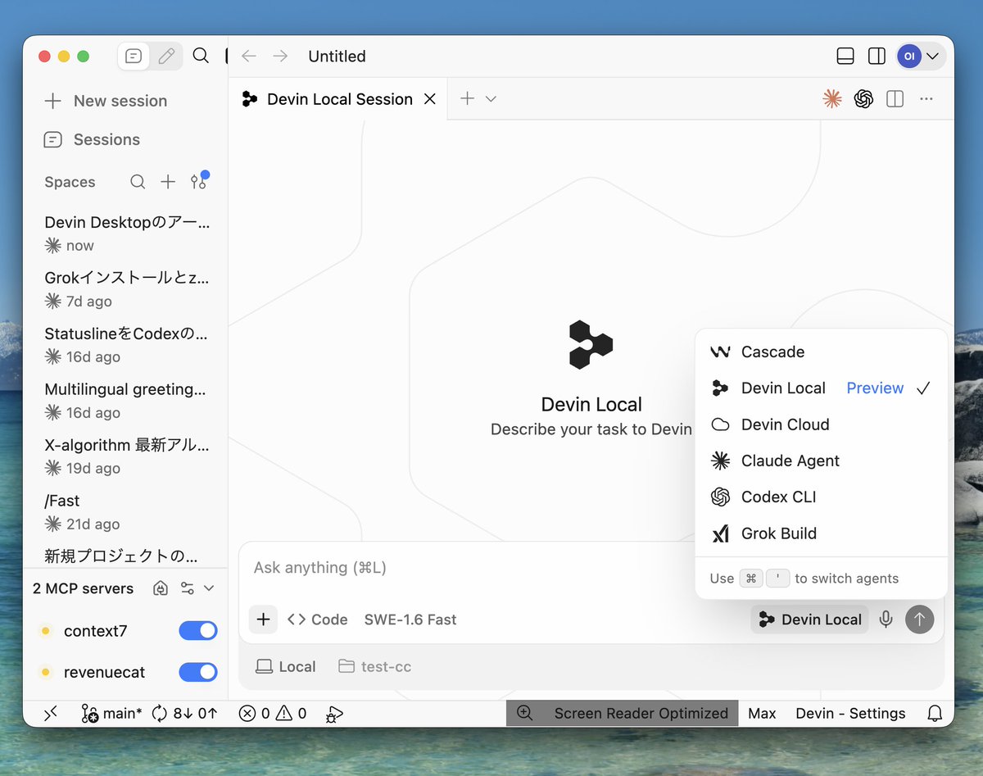Open Devin - Settings in the status bar
Image resolution: width=983 pixels, height=776 pixels.
[850, 714]
